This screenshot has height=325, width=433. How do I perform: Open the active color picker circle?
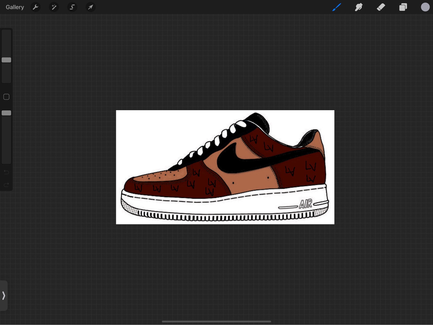point(425,7)
